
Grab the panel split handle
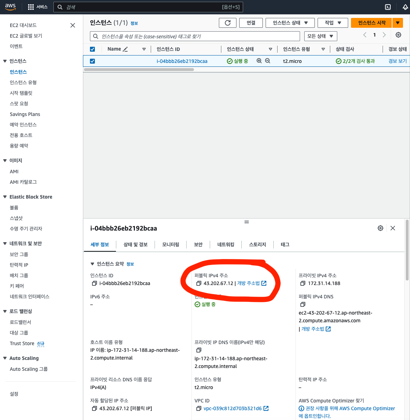coord(247,222)
